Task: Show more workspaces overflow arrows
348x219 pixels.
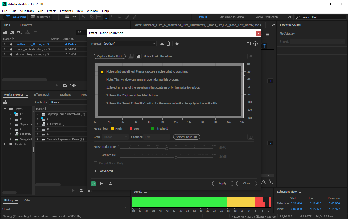Action: [x=290, y=17]
